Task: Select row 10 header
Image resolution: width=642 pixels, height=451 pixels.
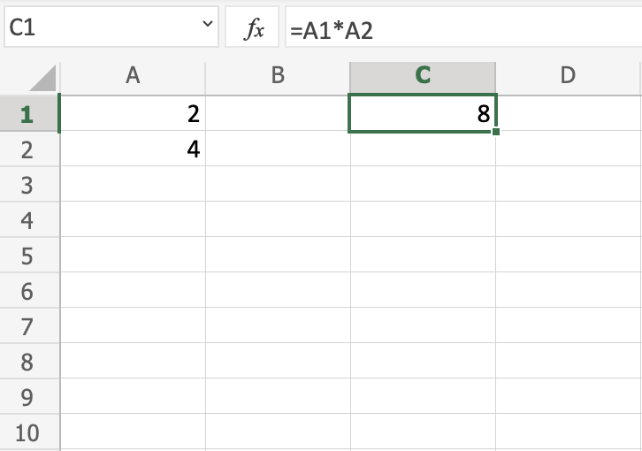Action: tap(27, 432)
